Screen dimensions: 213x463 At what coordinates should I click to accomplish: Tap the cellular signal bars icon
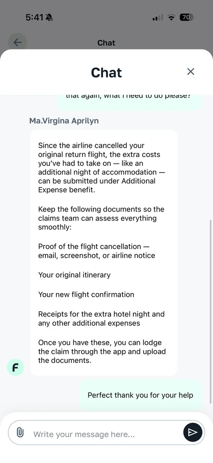click(157, 18)
